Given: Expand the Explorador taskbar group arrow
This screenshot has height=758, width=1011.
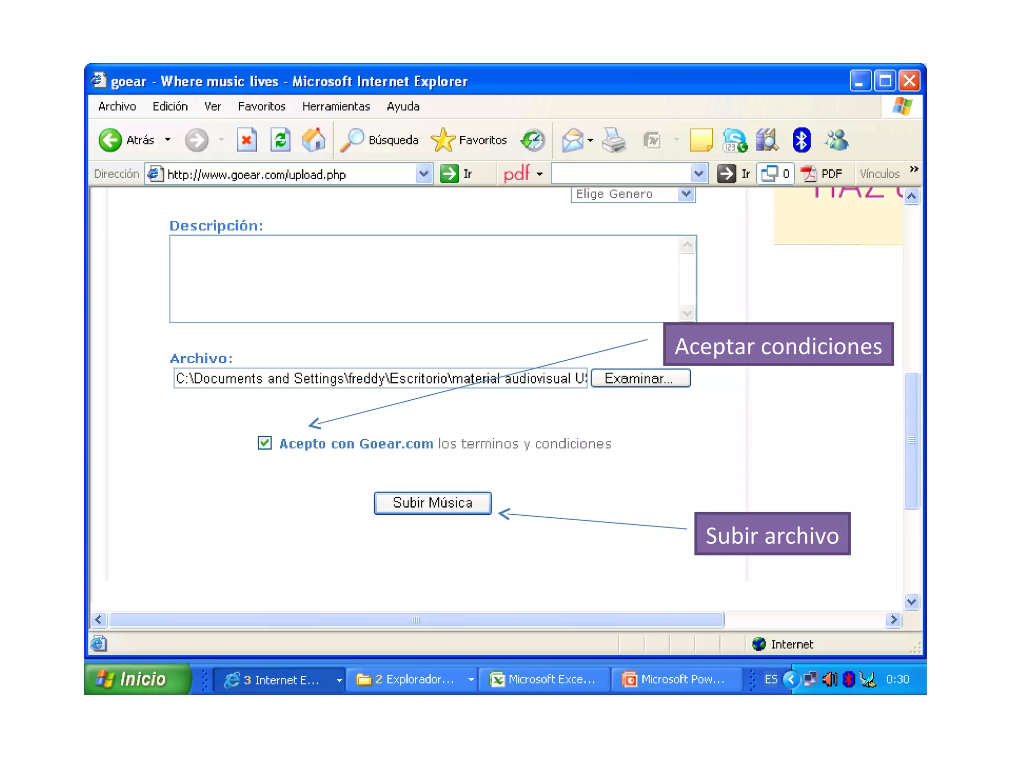Looking at the screenshot, I should (471, 680).
